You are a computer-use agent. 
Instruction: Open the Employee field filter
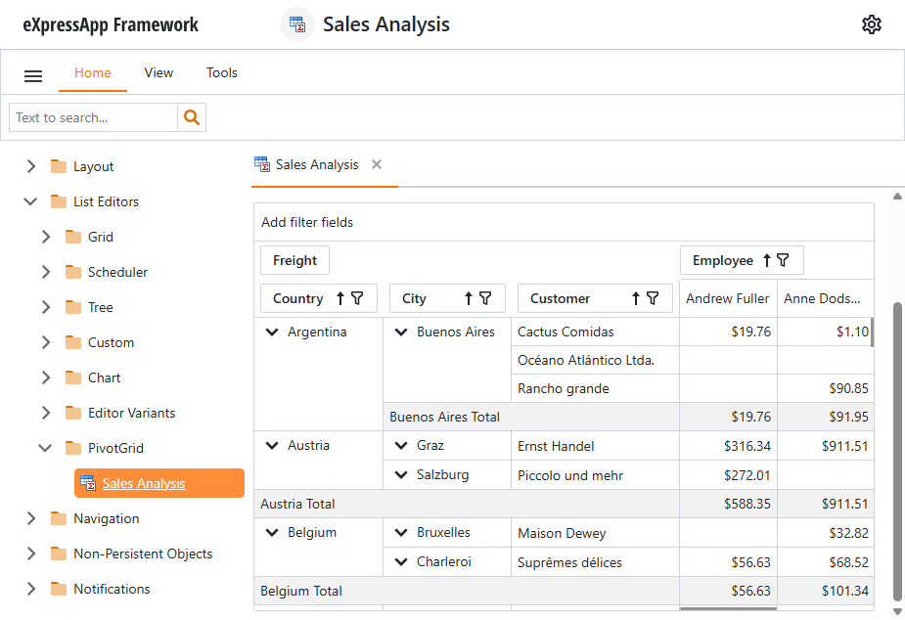tap(783, 260)
